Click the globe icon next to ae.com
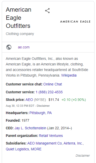Screen dimensions: 96x163 coord(9,47)
